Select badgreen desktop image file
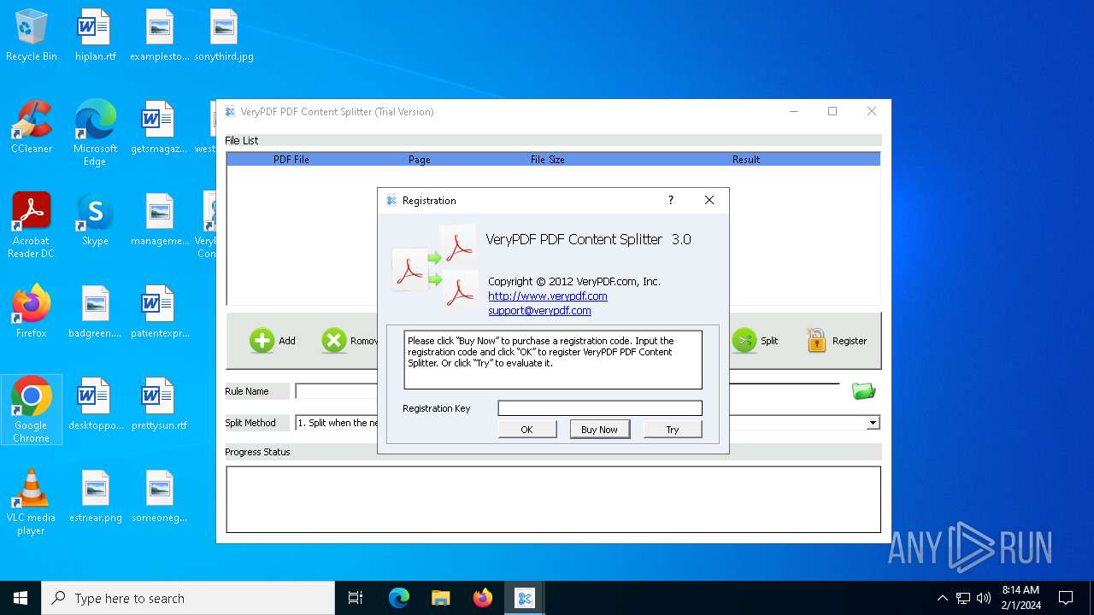The height and width of the screenshot is (615, 1094). click(95, 313)
